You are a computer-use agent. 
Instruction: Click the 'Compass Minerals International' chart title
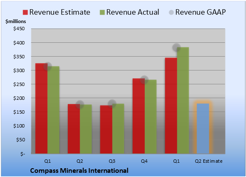tap(79, 171)
